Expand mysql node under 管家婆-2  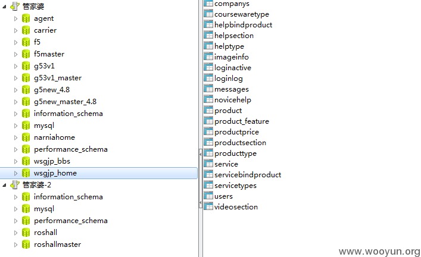15,209
